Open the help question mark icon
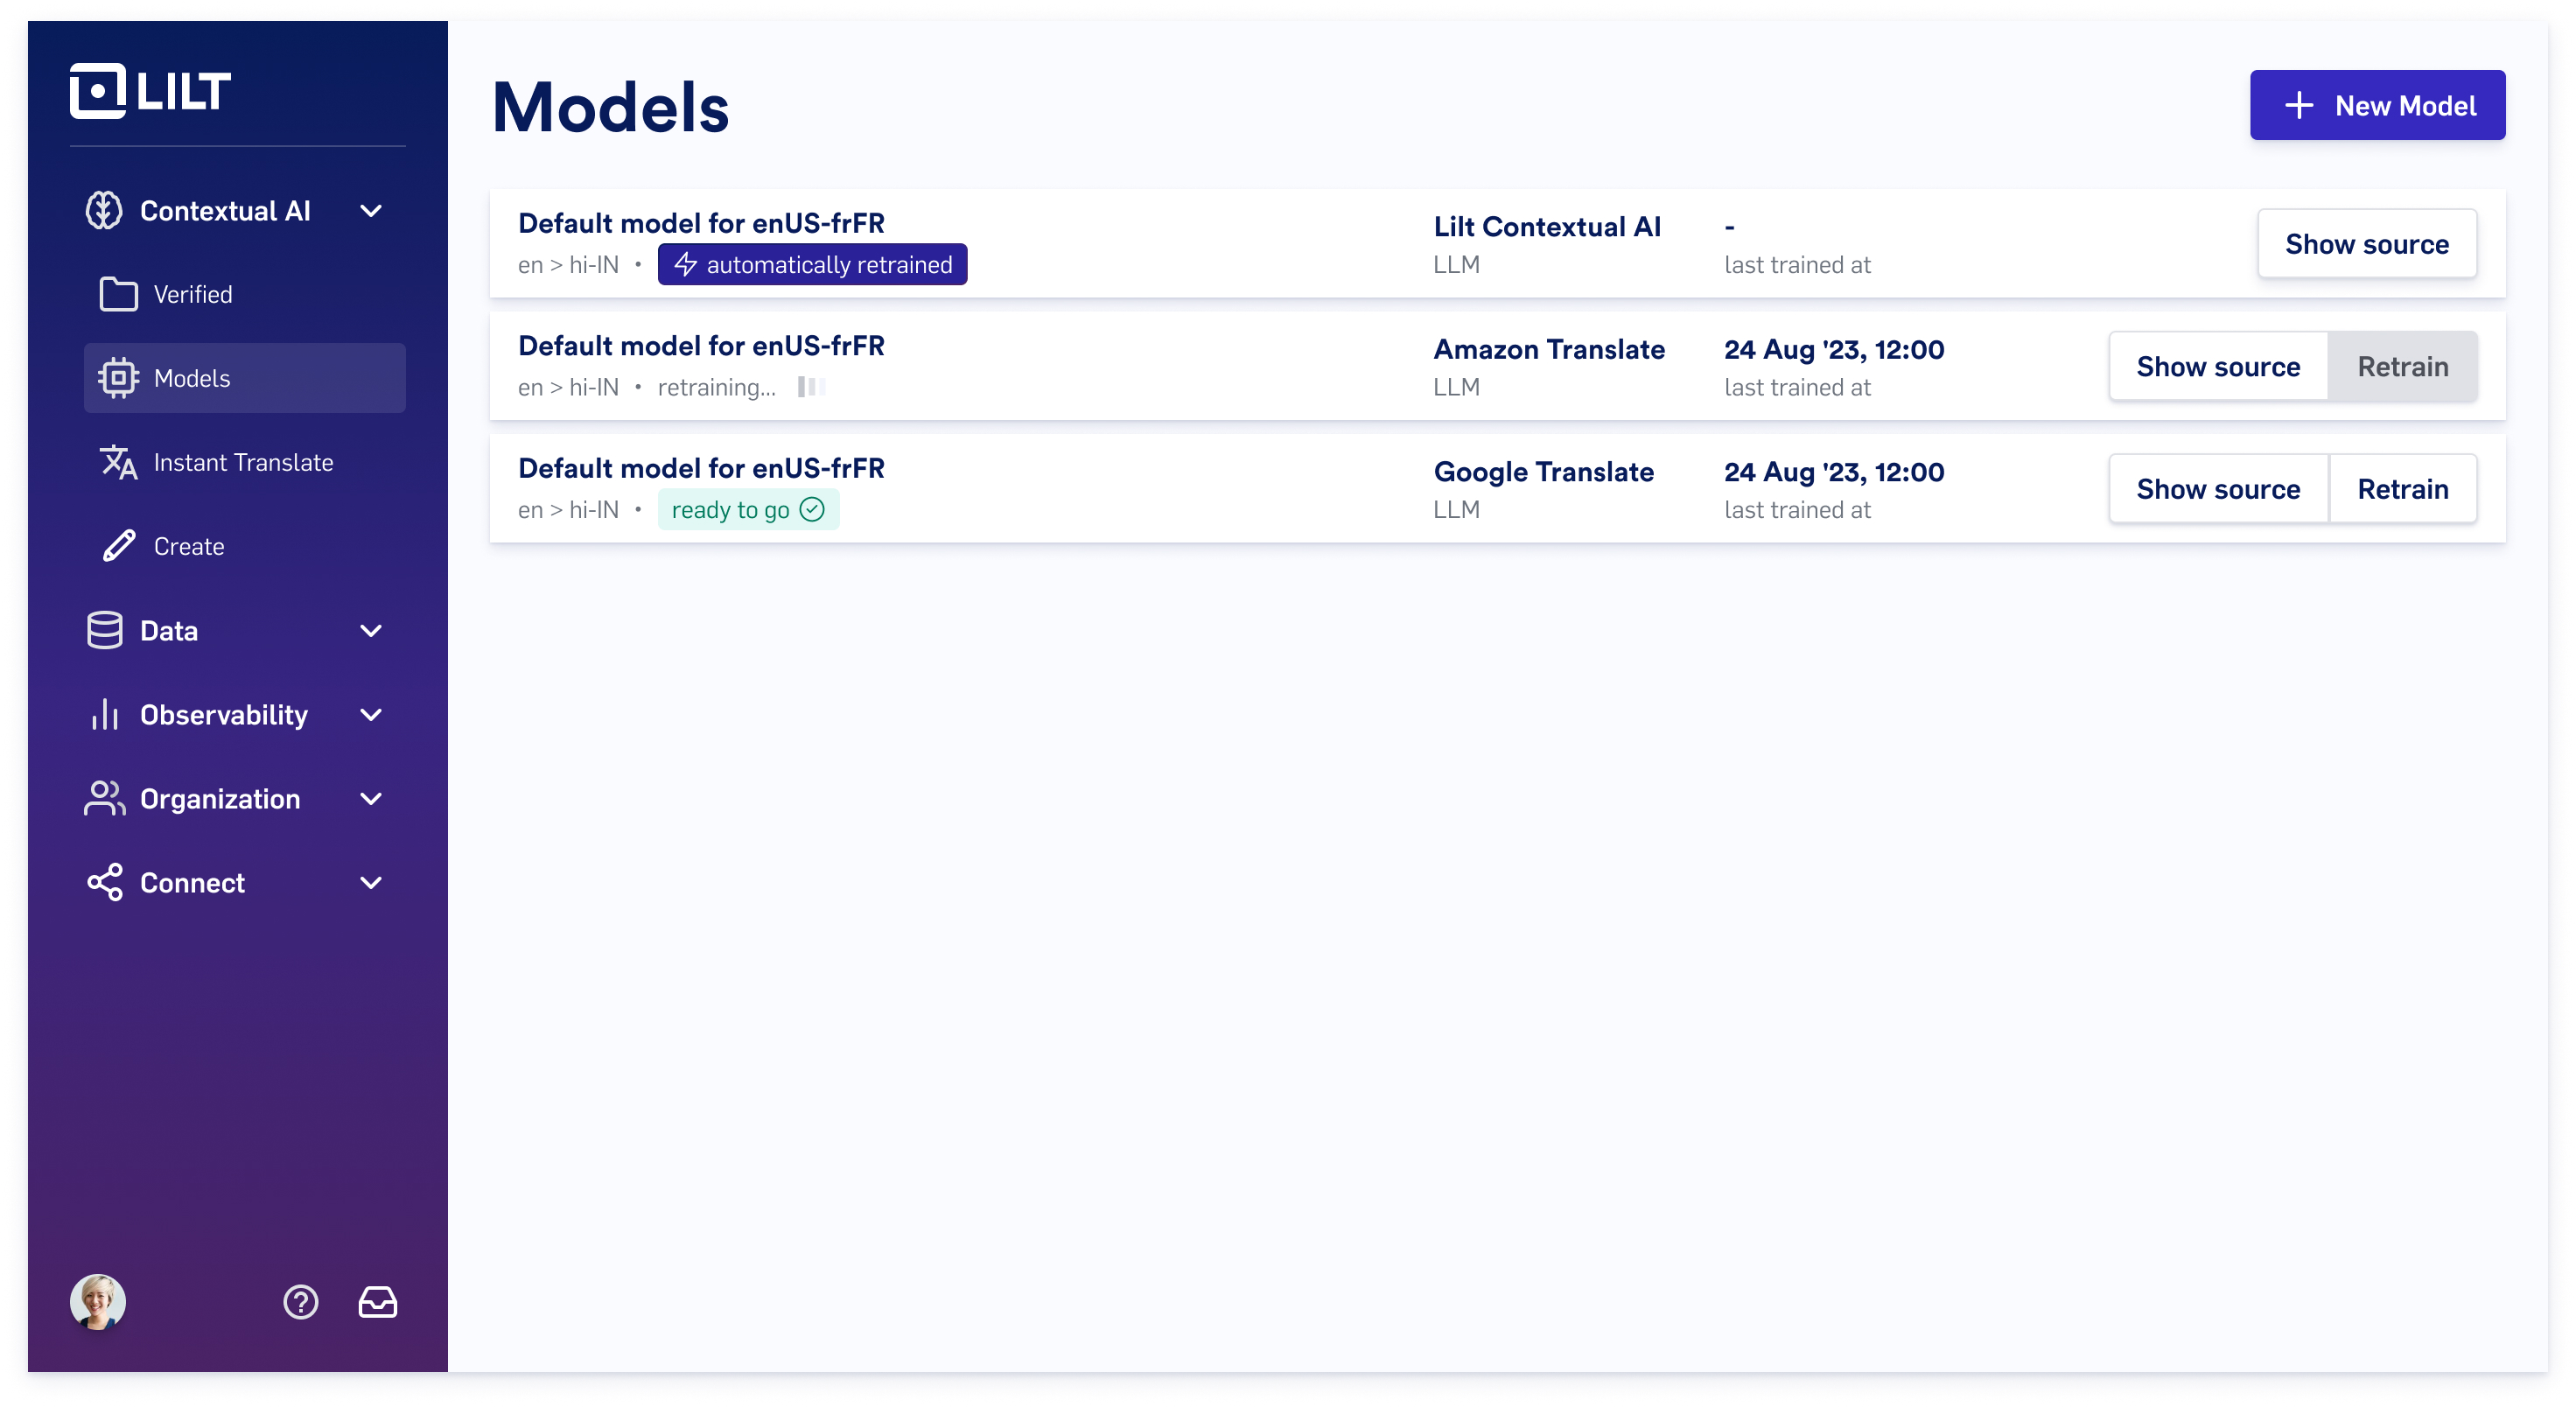 300,1302
